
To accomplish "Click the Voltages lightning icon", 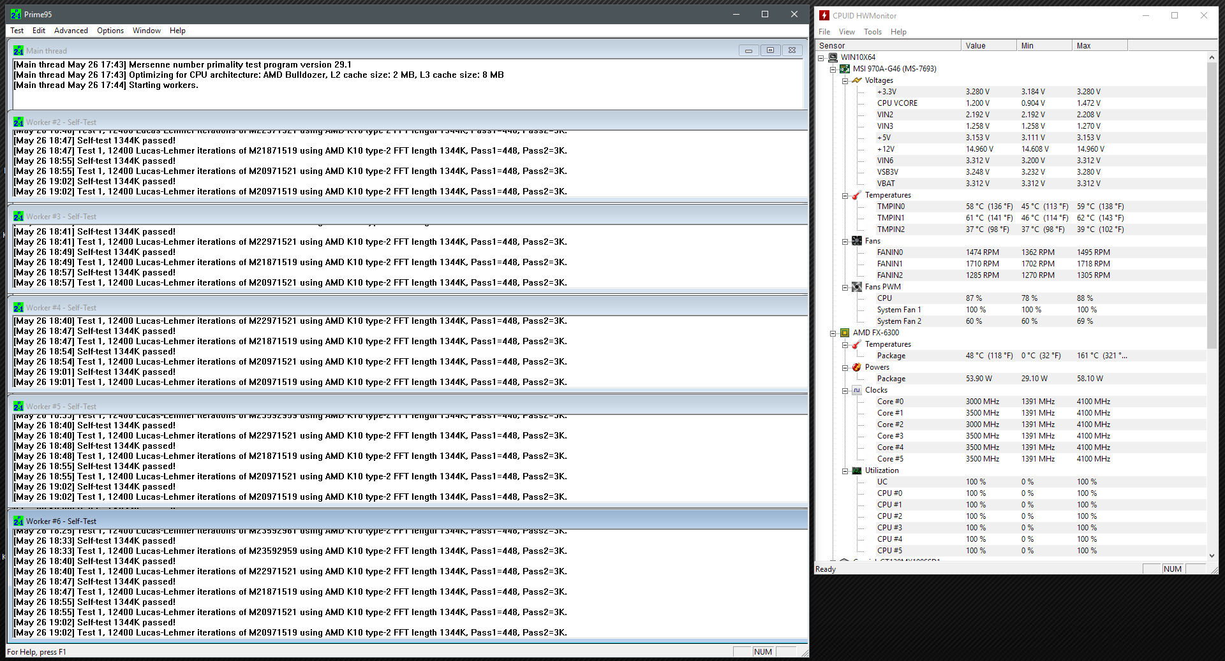I will pyautogui.click(x=857, y=80).
